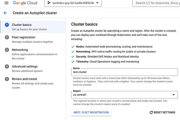Click the RESET SETTINGS button

point(163,112)
